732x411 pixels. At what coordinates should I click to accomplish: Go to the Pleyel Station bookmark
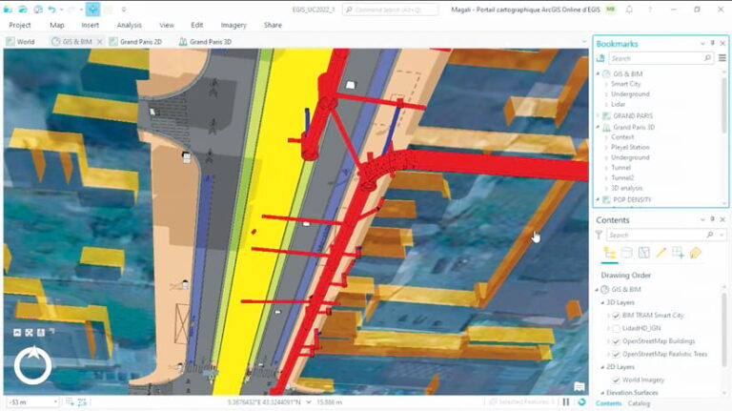click(x=630, y=147)
